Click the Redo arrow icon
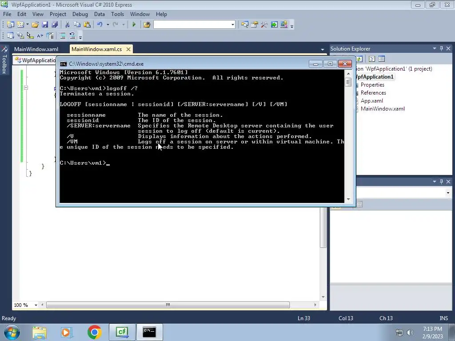455x341 pixels. tap(116, 25)
